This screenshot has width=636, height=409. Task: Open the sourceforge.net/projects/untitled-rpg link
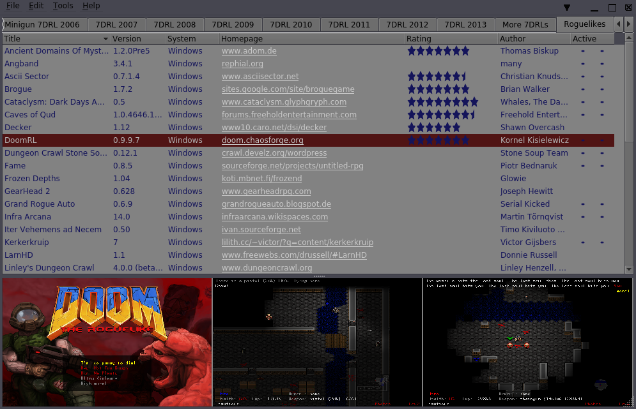tap(293, 166)
